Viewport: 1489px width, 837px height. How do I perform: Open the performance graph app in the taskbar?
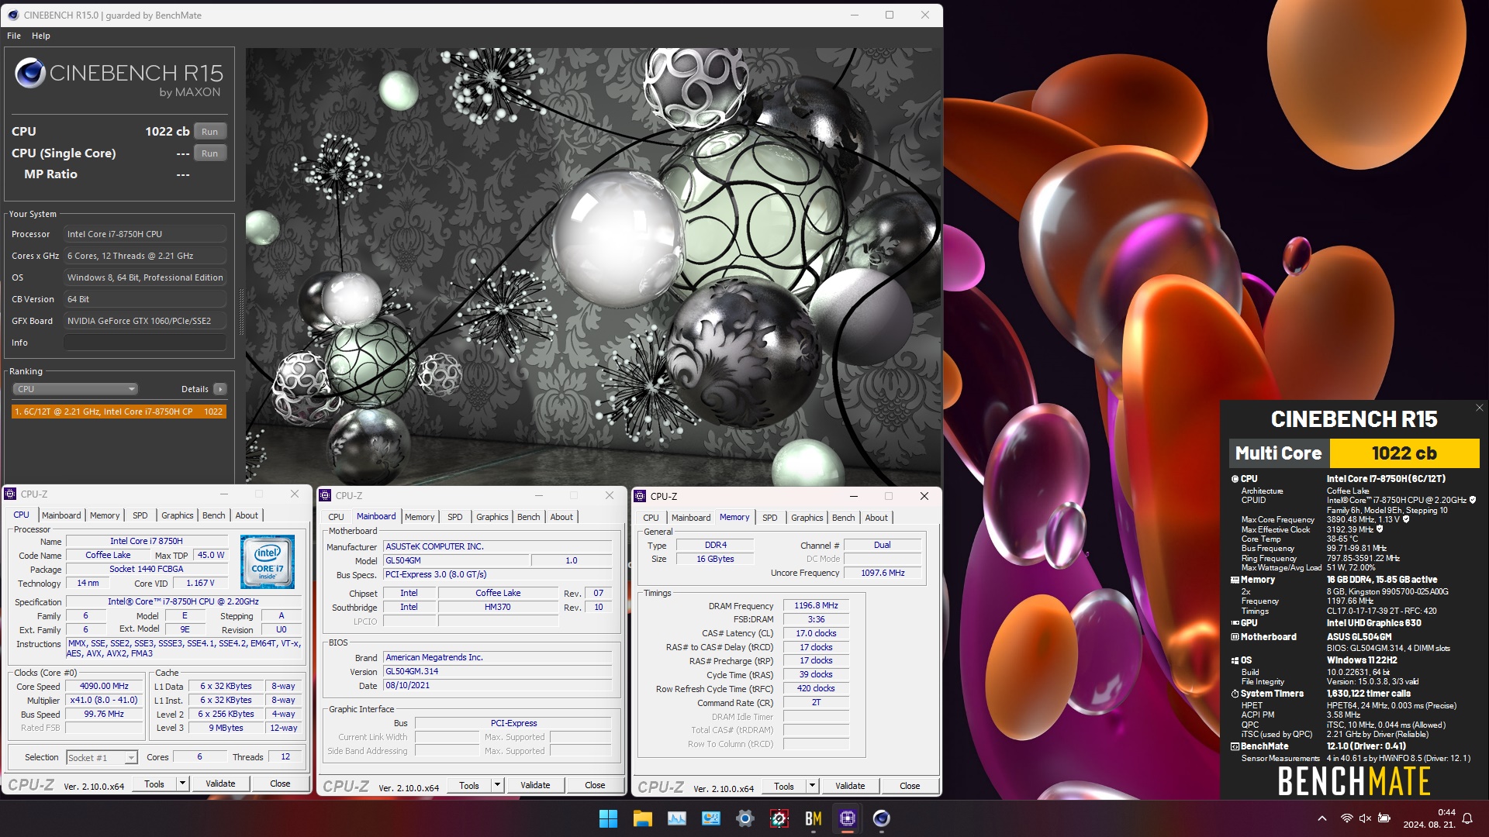(676, 818)
